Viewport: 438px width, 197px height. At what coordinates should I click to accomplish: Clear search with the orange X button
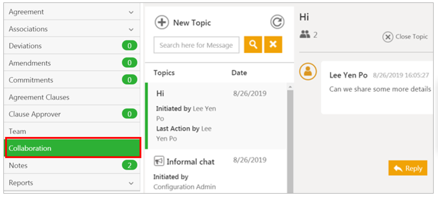point(273,45)
